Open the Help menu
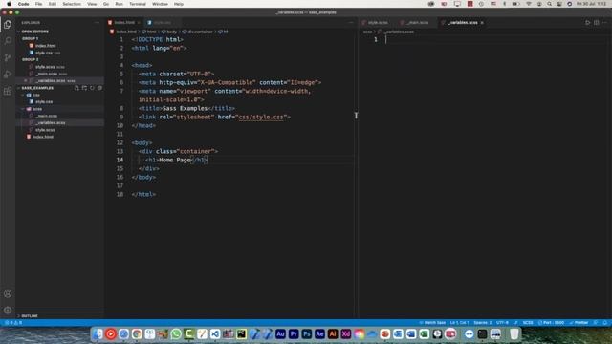The width and height of the screenshot is (612, 344). (179, 4)
